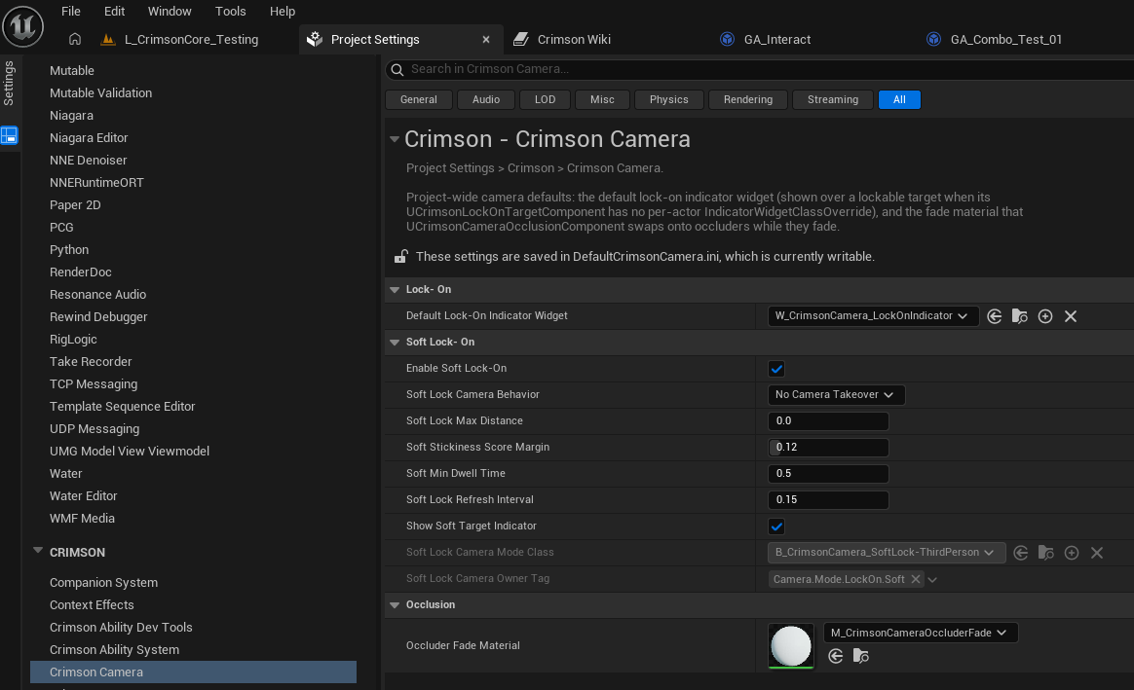Close the Project Settings tab
The width and height of the screenshot is (1134, 690).
pyautogui.click(x=486, y=40)
